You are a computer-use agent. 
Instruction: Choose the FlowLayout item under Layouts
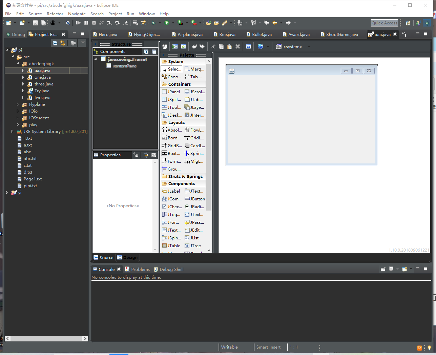click(195, 130)
